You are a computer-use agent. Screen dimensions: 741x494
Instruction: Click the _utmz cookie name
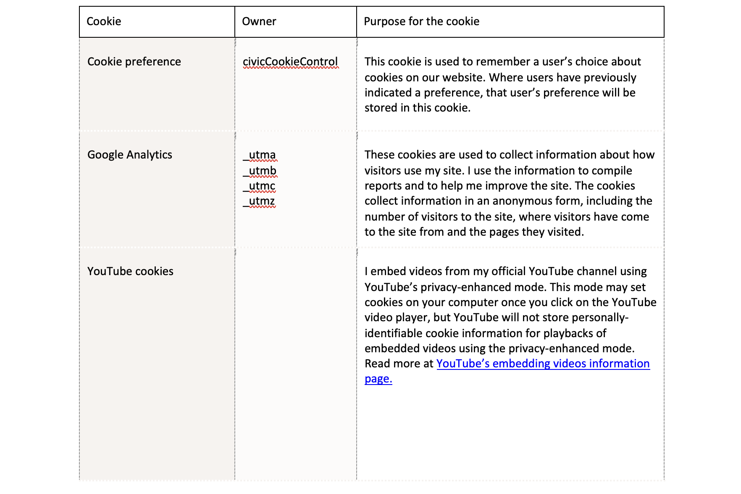(x=260, y=201)
